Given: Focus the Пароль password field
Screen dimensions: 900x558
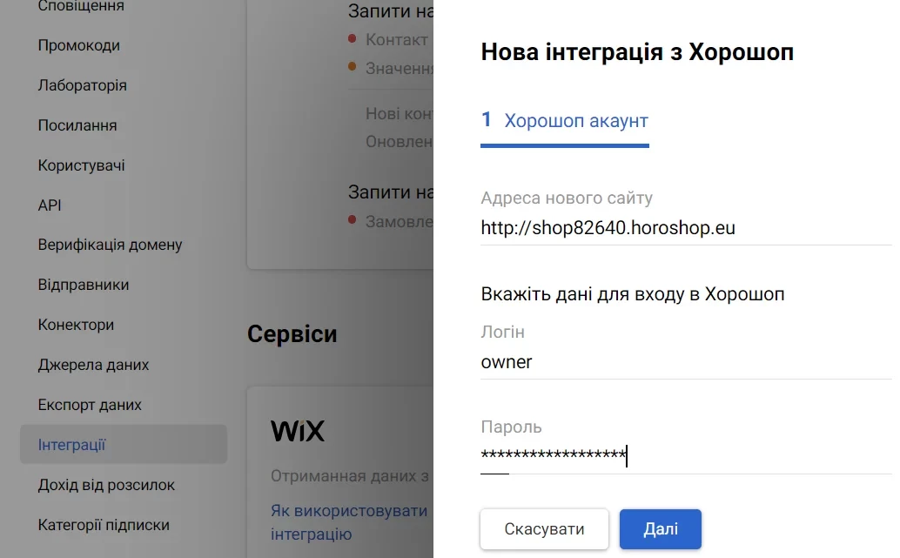Looking at the screenshot, I should click(x=686, y=456).
